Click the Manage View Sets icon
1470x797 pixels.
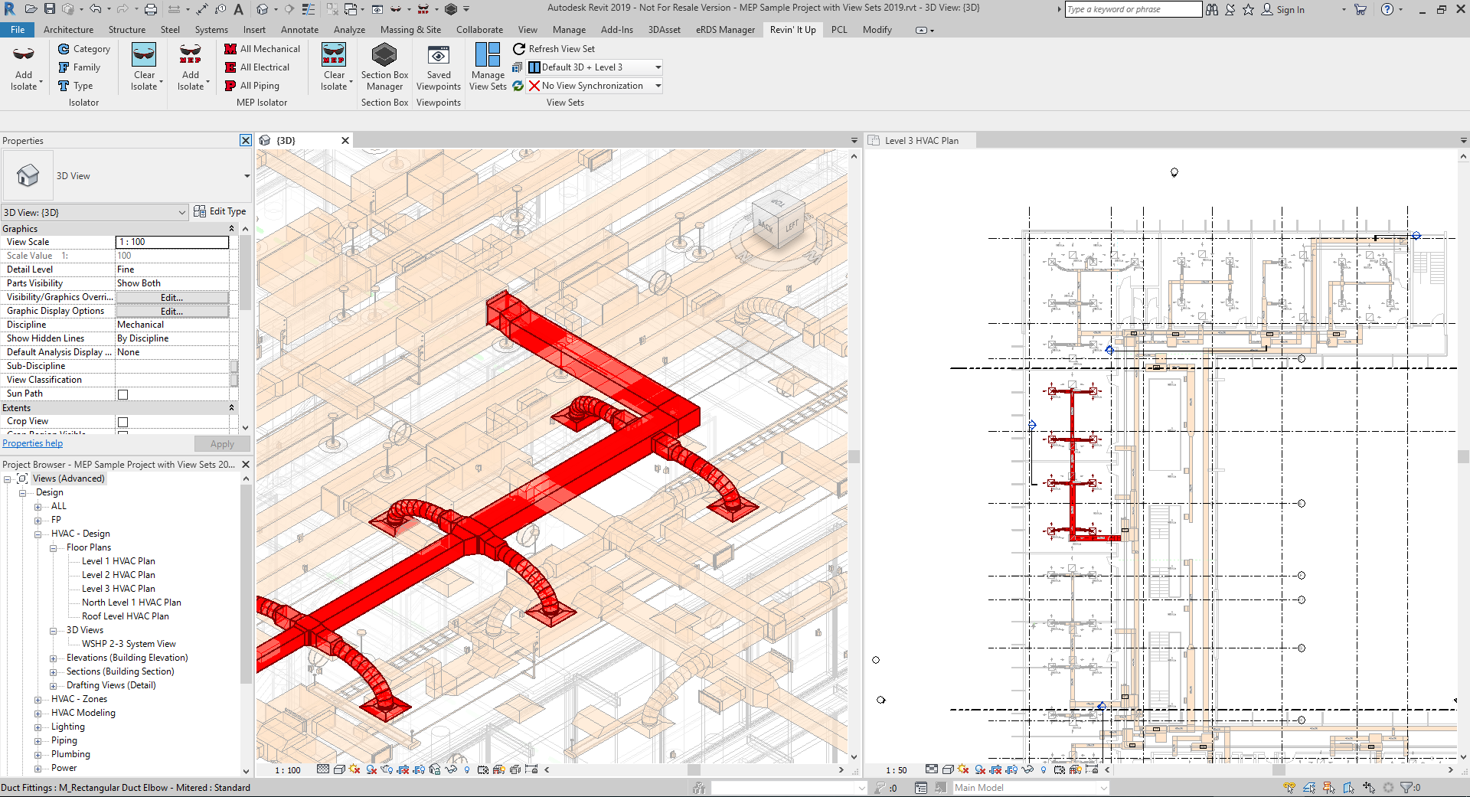click(x=487, y=57)
